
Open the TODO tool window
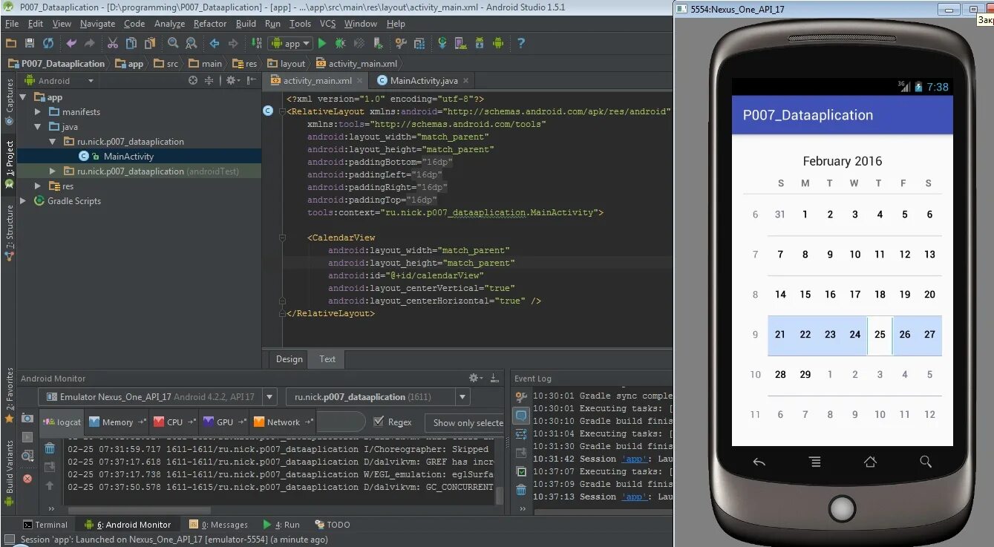click(x=333, y=525)
